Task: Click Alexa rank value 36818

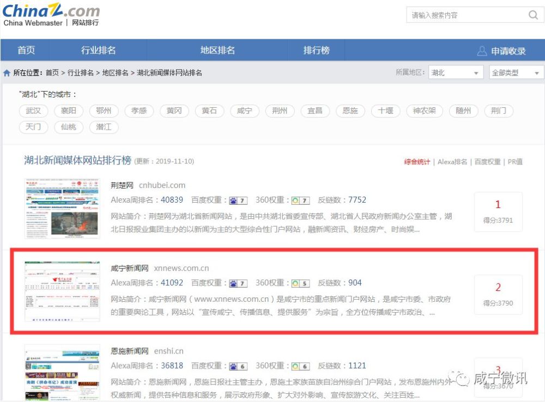Action: coord(172,366)
